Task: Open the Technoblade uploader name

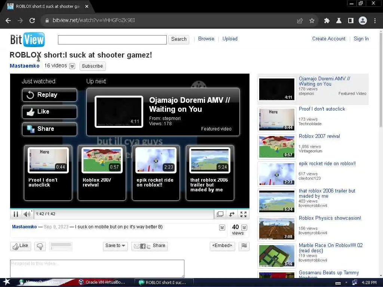Action: coord(310,124)
